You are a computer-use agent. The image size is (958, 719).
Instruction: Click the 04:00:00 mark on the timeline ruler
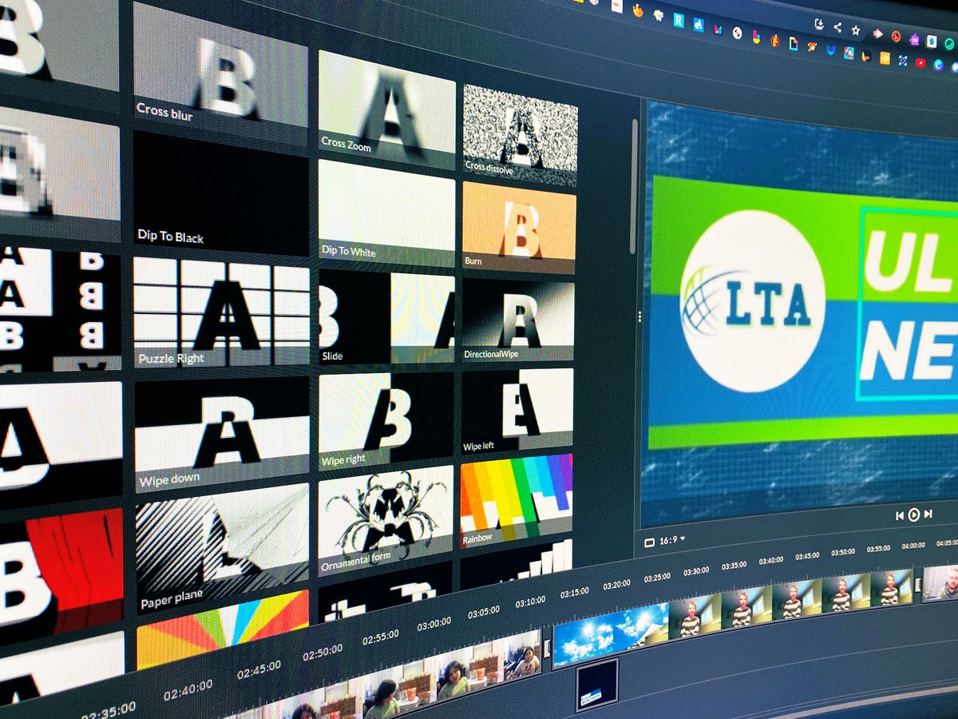tap(913, 546)
